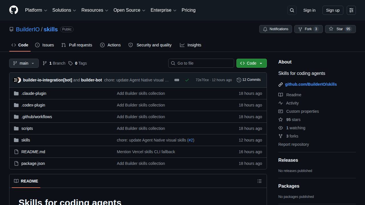Viewport: 365px width, 205px height.
Task: Click the Pricing link
Action: click(188, 10)
